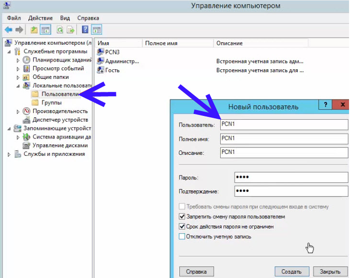Collapse the Служебные программы node
The height and width of the screenshot is (278, 350).
[9, 52]
